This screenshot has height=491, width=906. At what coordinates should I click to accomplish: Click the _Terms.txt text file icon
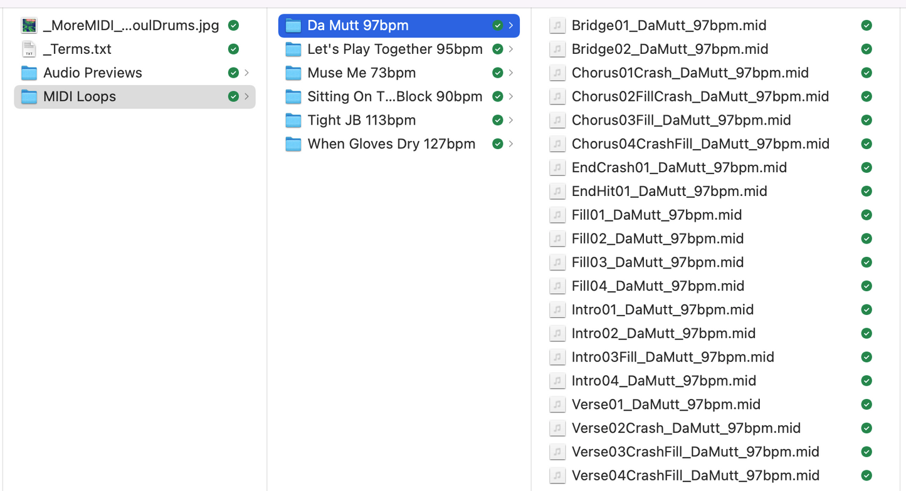coord(29,49)
